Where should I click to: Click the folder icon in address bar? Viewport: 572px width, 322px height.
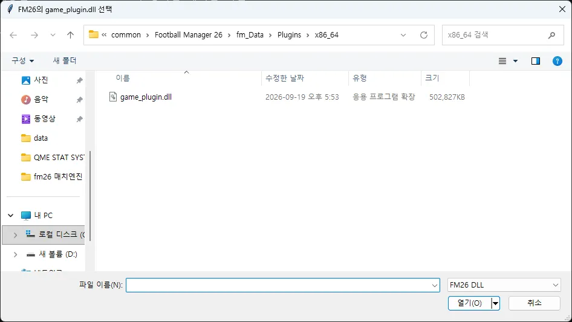coord(94,34)
